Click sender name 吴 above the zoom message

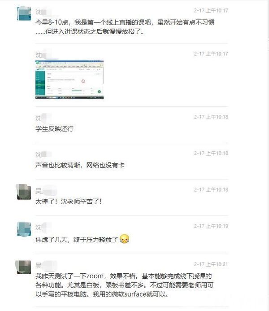(x=38, y=265)
